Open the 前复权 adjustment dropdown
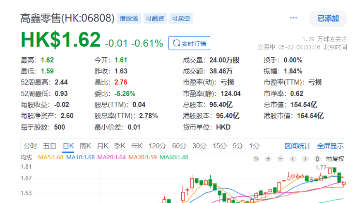Viewport: 360px width, 203px height. (x=335, y=158)
